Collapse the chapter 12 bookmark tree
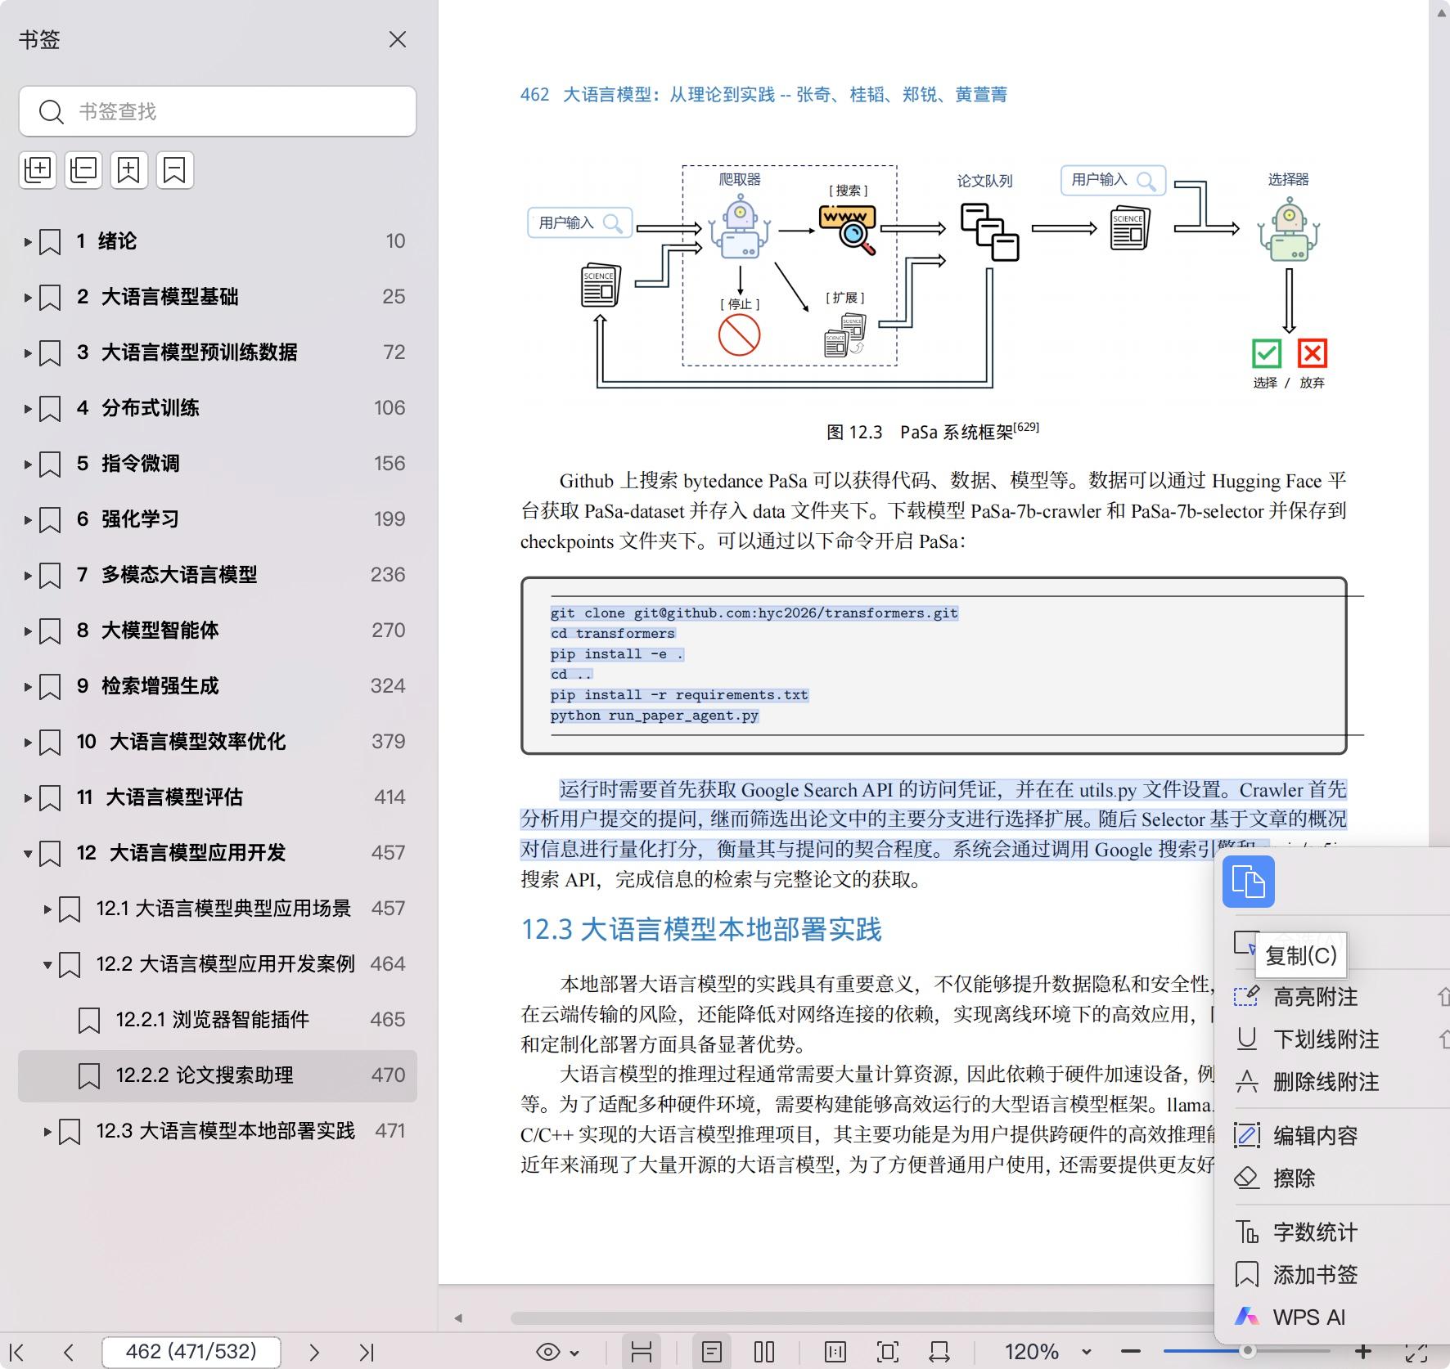This screenshot has height=1369, width=1450. point(28,853)
